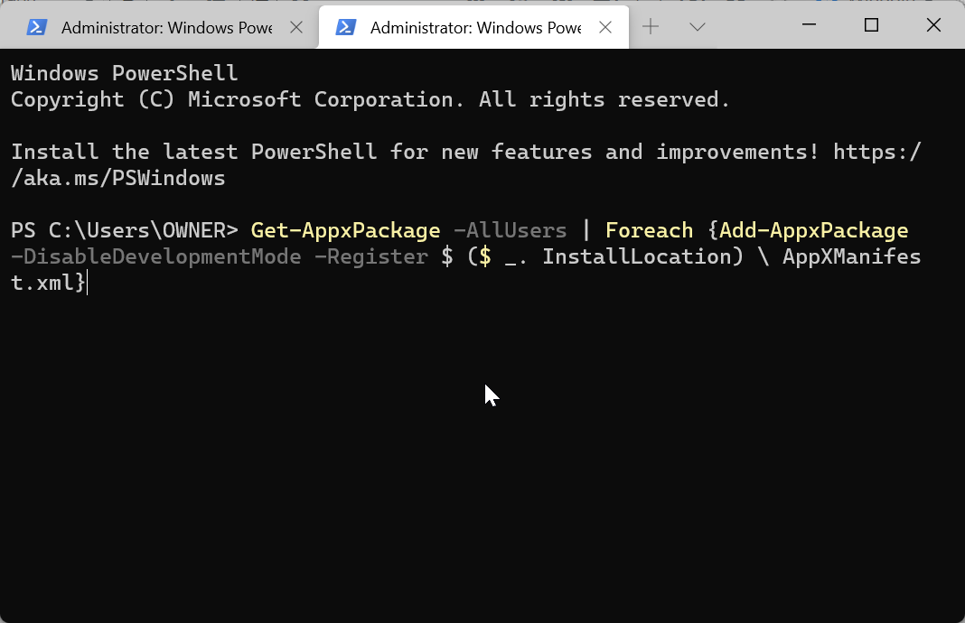Close the Windows Terminal window
The width and height of the screenshot is (965, 623).
tap(933, 24)
